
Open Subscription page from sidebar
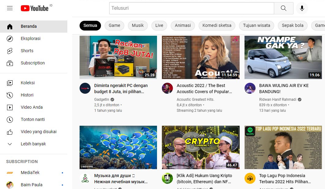click(x=34, y=63)
